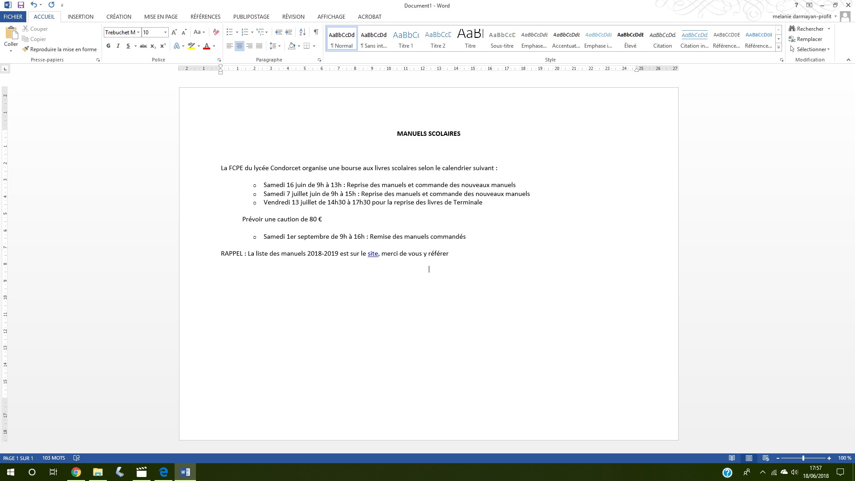Click the sort A-Z icon
Viewport: 855px width, 481px height.
pos(302,32)
